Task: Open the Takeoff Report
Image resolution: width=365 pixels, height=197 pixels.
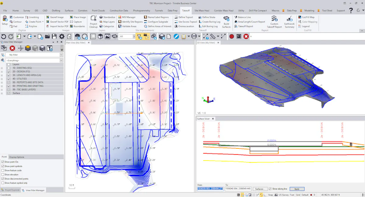Action: [244, 26]
